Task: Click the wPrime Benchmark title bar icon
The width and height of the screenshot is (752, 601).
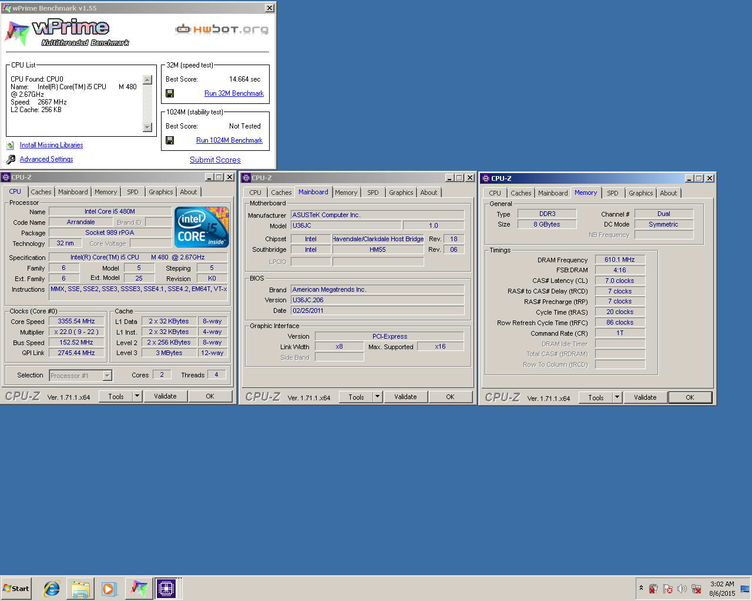Action: (6, 8)
